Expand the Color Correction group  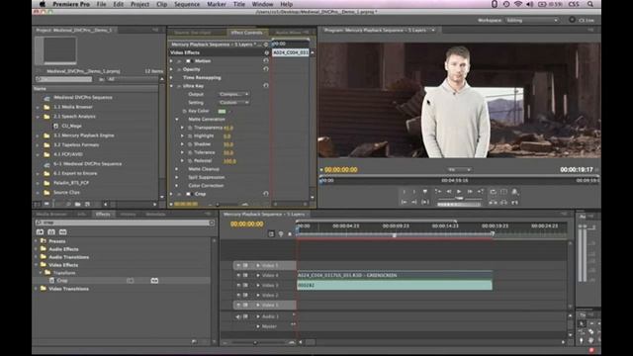pyautogui.click(x=177, y=186)
